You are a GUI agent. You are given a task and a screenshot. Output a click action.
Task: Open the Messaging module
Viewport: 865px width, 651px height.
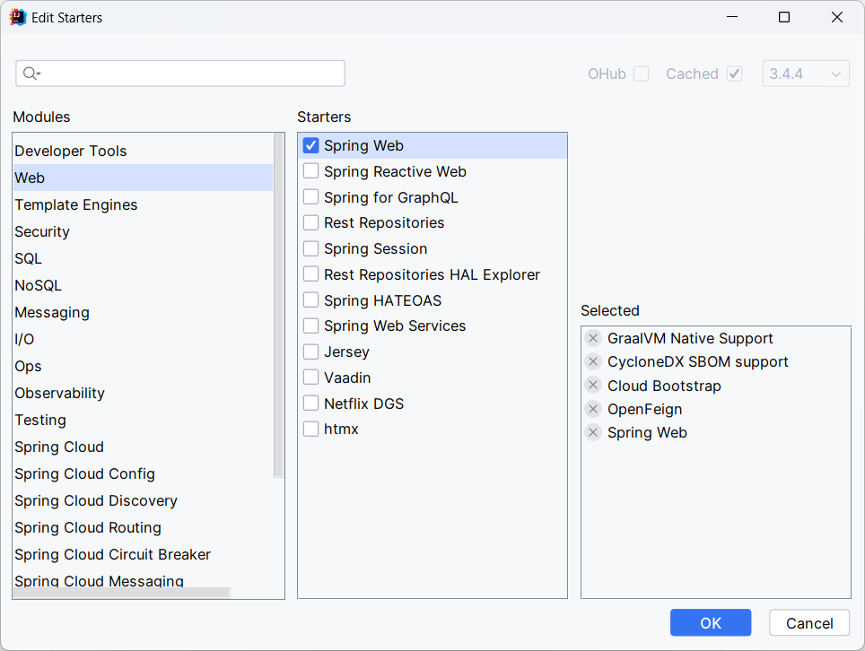(x=143, y=312)
